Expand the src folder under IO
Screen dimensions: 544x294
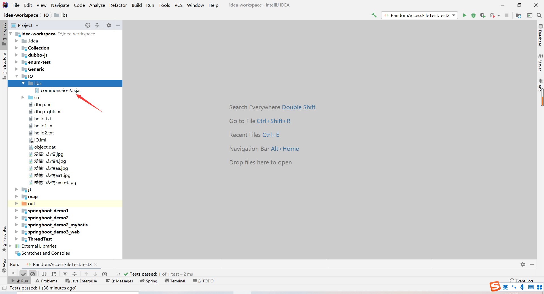coord(23,97)
